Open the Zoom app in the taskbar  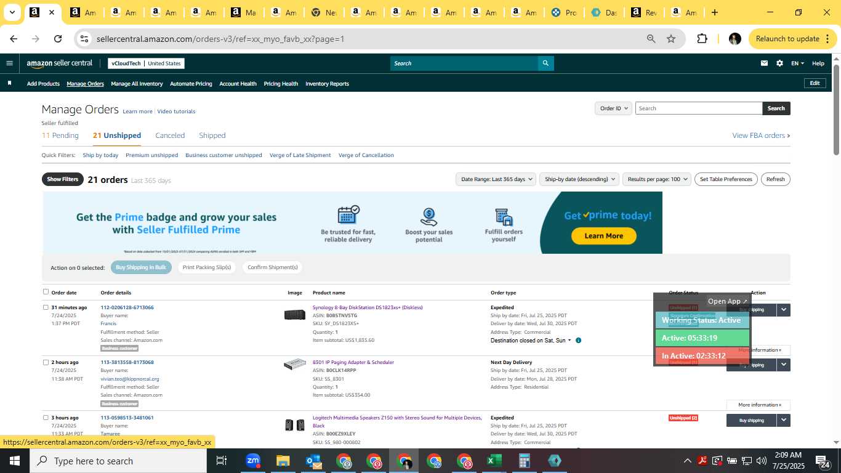(x=252, y=461)
